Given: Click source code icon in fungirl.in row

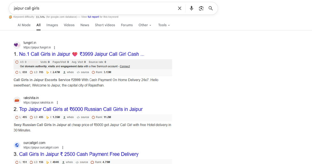Looking at the screenshot, I should (x=78, y=72).
